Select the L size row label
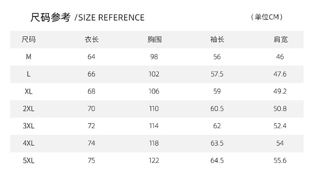Screen dimensions: 315x181 point(29,74)
